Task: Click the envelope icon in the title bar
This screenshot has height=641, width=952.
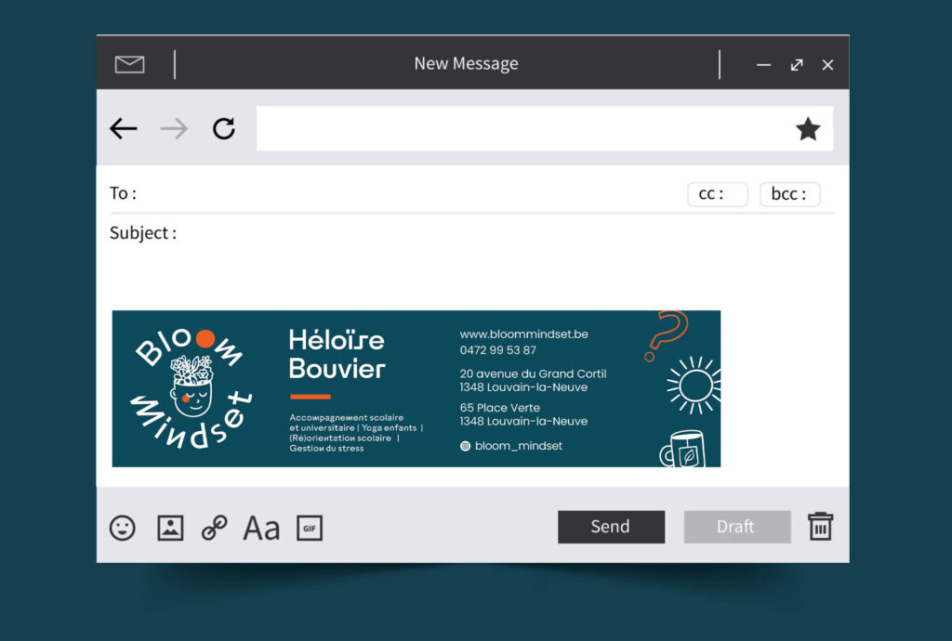Action: 129,63
